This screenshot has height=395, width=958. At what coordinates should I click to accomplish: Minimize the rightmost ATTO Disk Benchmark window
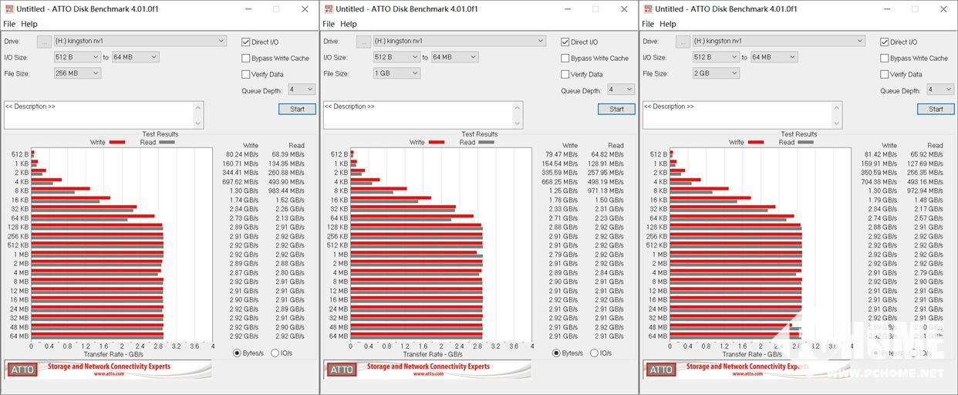(885, 9)
